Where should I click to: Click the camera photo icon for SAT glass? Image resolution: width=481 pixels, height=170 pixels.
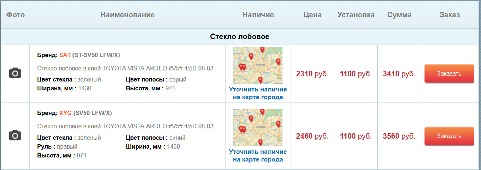(x=15, y=73)
